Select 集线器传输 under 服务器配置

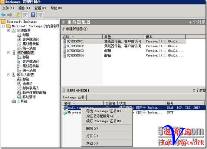click(x=31, y=66)
